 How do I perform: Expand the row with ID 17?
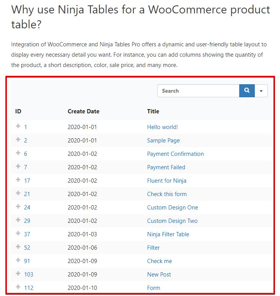click(x=18, y=180)
